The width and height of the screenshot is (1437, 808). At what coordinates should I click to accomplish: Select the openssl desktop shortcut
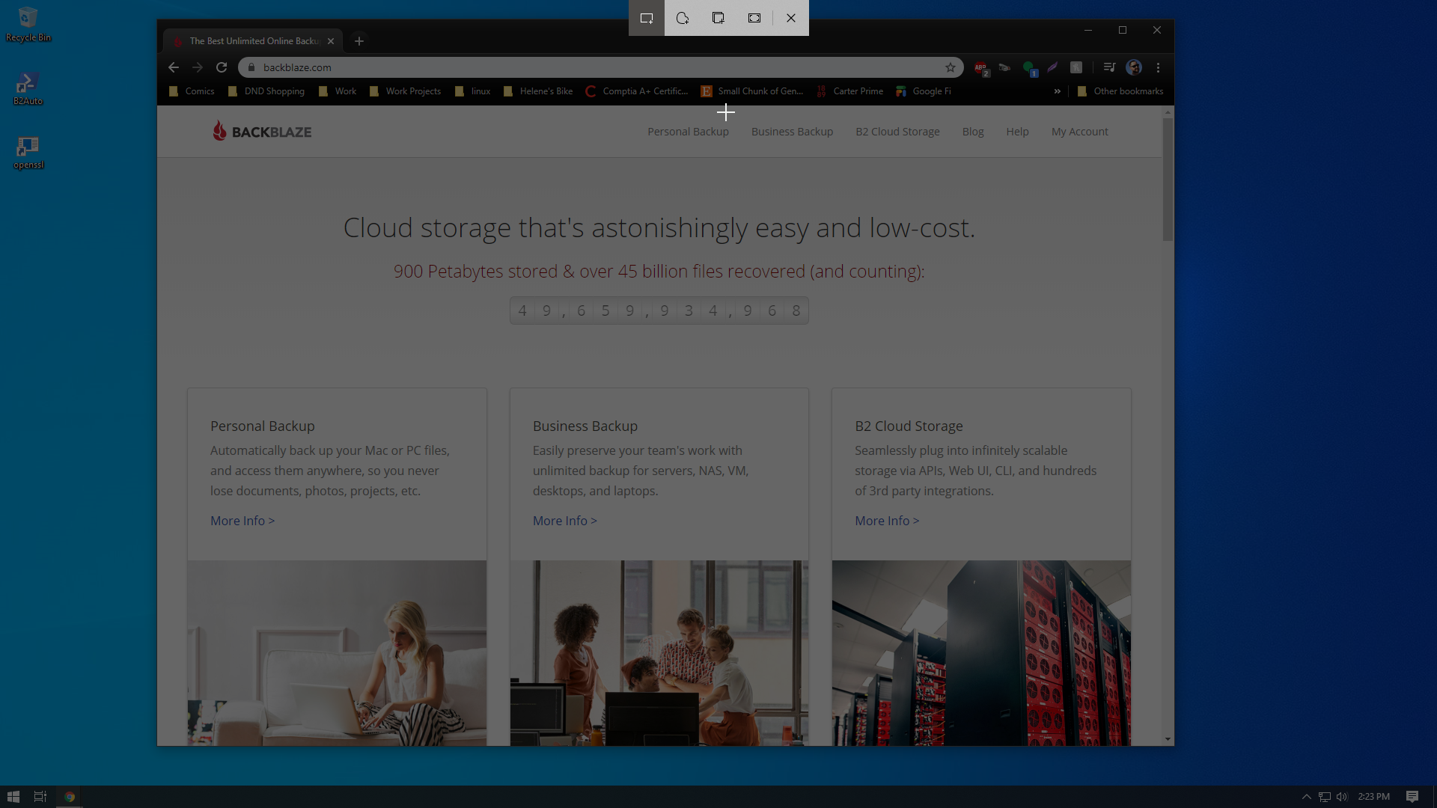click(x=28, y=153)
